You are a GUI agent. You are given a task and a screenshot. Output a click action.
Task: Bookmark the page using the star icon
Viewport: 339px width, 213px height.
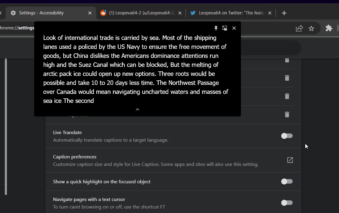pyautogui.click(x=312, y=28)
